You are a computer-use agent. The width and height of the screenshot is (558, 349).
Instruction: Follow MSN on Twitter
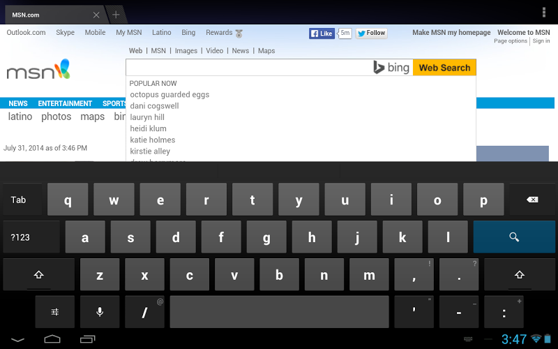pyautogui.click(x=372, y=33)
